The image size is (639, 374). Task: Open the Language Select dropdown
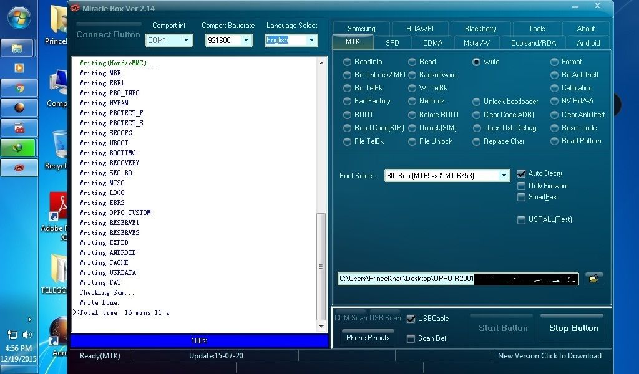(x=311, y=40)
